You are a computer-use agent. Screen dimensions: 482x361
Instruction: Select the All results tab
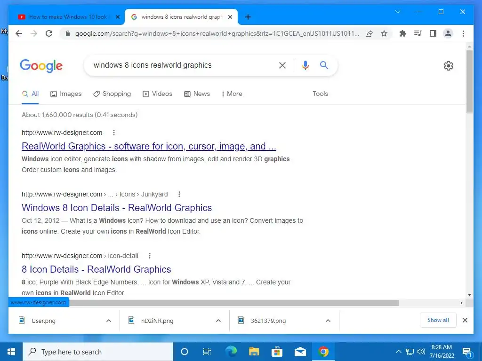(30, 94)
